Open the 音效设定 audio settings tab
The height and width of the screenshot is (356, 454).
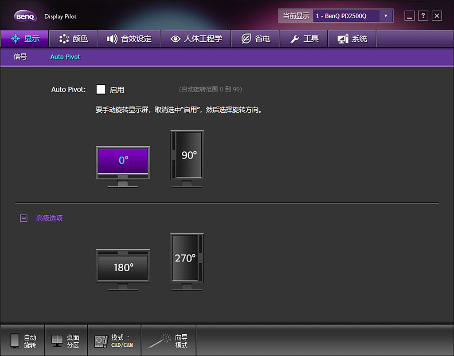click(129, 39)
